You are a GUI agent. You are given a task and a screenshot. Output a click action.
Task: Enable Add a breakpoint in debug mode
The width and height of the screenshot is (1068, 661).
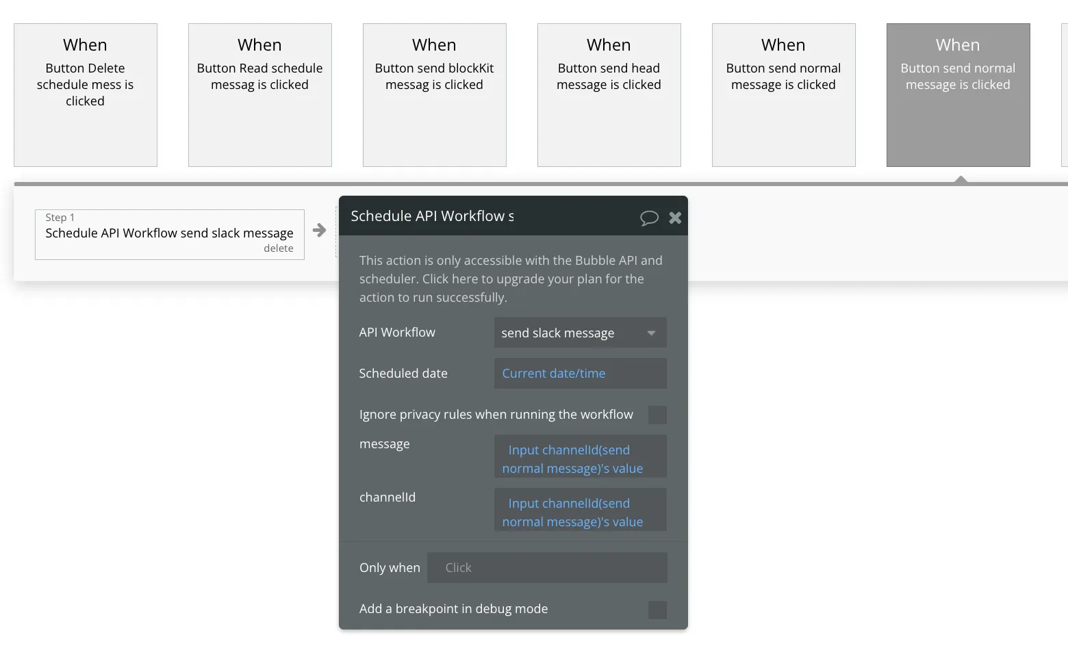[x=657, y=609]
